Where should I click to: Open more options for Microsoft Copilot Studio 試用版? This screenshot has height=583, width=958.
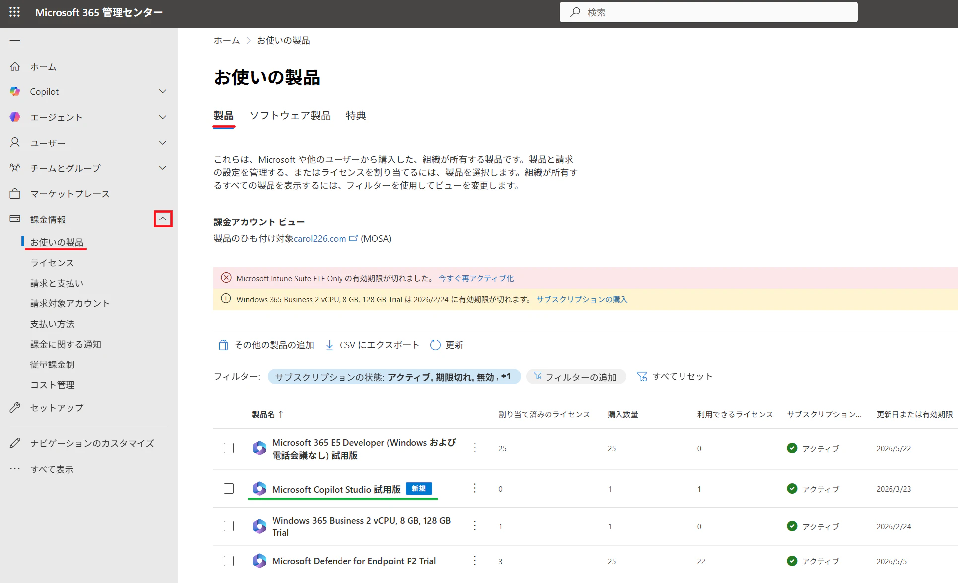pos(475,488)
